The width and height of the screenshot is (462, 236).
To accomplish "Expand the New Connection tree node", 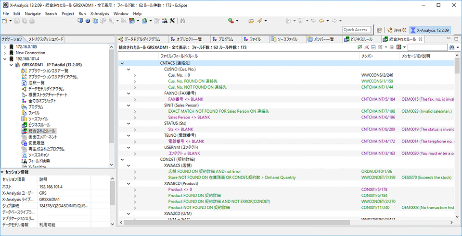I will point(5,53).
